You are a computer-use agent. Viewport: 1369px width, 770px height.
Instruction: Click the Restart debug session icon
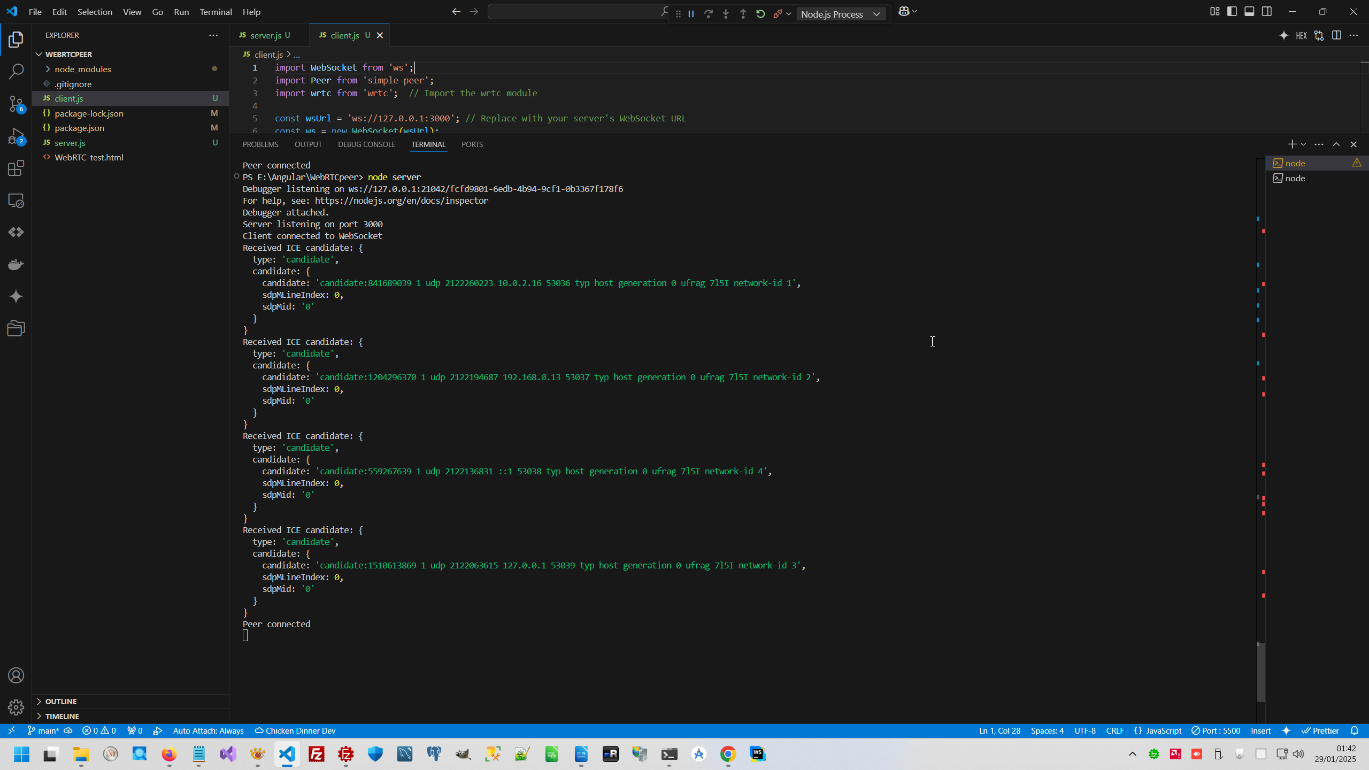click(760, 14)
